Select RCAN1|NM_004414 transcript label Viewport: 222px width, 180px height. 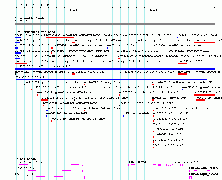point(26,174)
